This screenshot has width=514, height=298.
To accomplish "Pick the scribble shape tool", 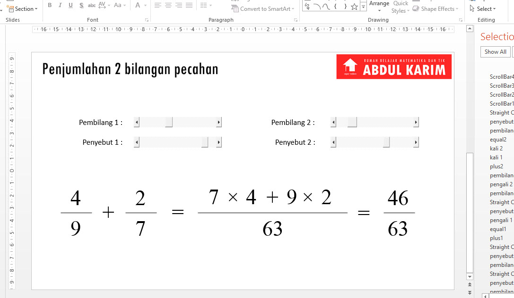I will (x=307, y=7).
